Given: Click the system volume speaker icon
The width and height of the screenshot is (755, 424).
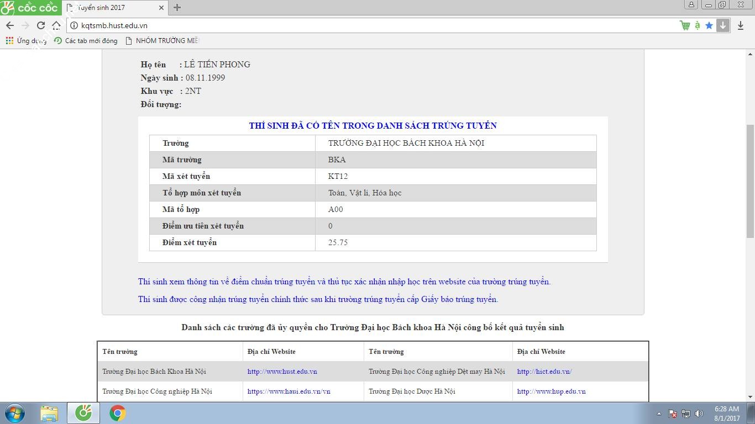Looking at the screenshot, I should 699,414.
